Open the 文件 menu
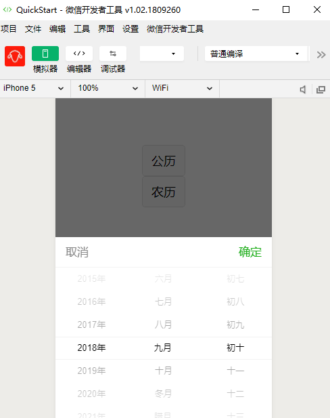 coord(33,28)
